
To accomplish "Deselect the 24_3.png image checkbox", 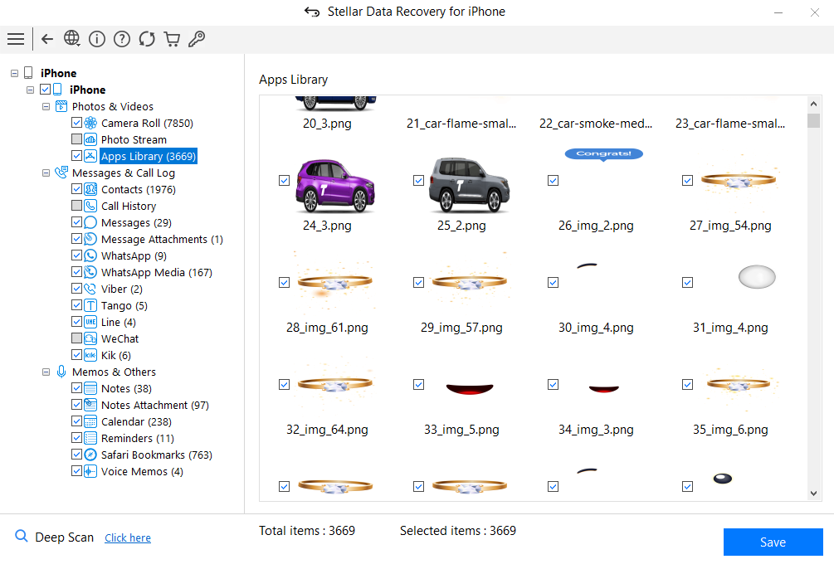I will 285,181.
